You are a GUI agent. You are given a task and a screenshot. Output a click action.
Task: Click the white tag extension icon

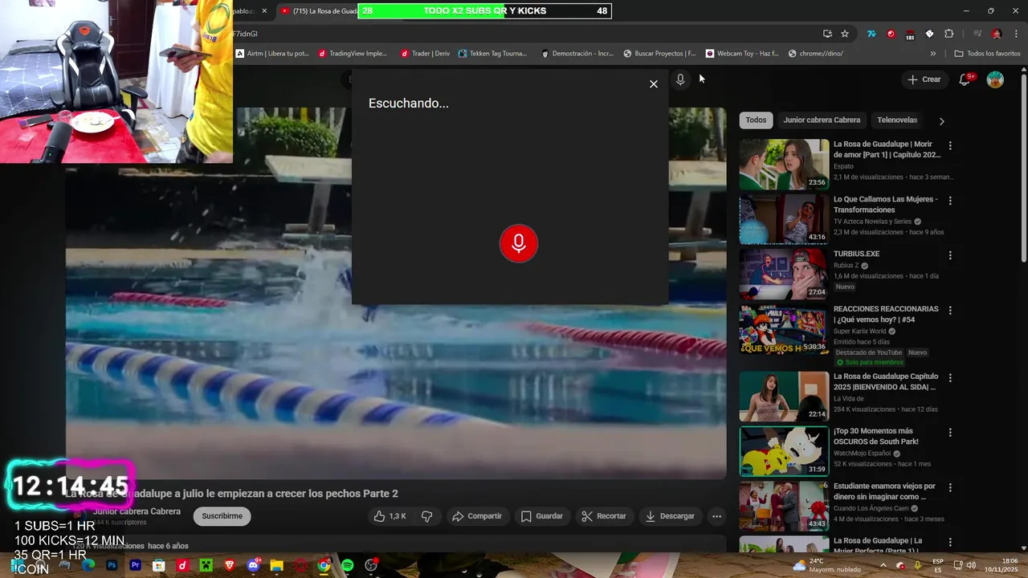pyautogui.click(x=929, y=34)
